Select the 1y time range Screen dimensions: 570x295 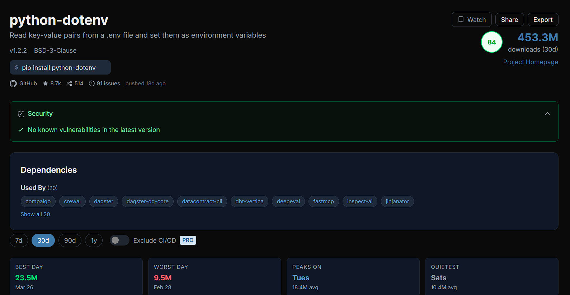coord(94,240)
